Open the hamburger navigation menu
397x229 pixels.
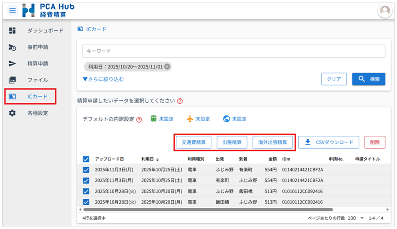pos(12,11)
